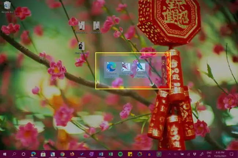This screenshot has height=158, width=238.
Task: Open the colorful gear app in taskbar
Action: pyautogui.click(x=140, y=154)
